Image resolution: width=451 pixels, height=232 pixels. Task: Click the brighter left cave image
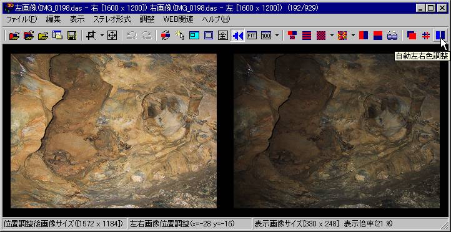click(114, 131)
